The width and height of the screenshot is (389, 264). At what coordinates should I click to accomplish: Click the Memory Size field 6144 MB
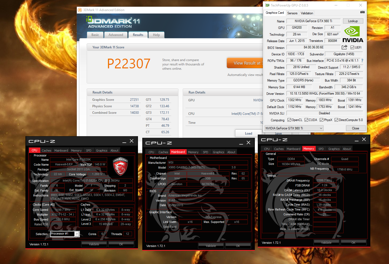(299, 87)
